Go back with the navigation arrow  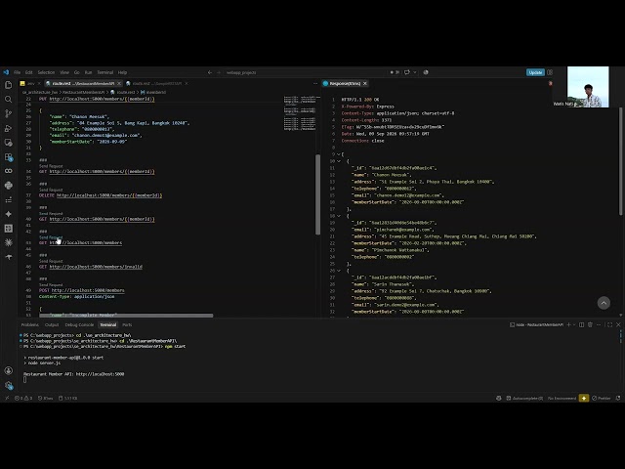tap(210, 72)
